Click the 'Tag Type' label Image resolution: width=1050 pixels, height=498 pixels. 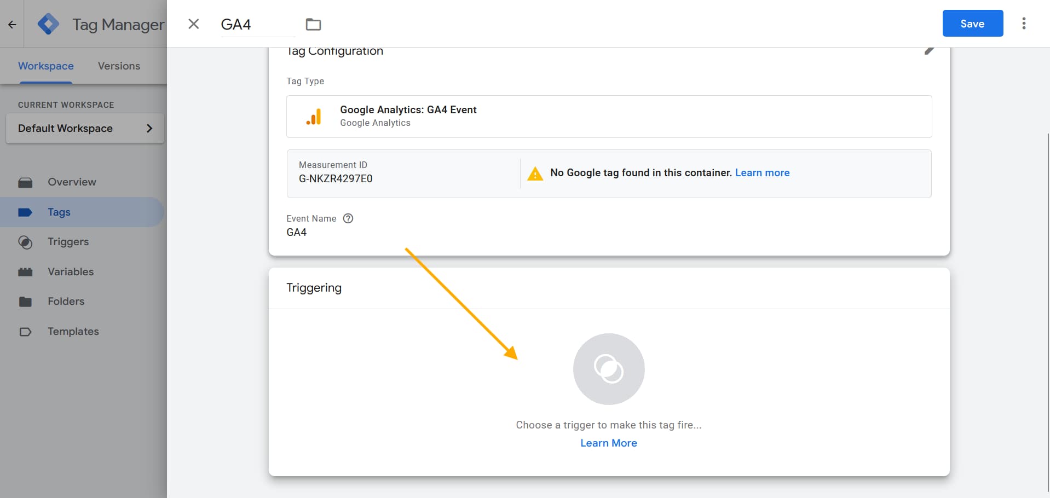(305, 82)
